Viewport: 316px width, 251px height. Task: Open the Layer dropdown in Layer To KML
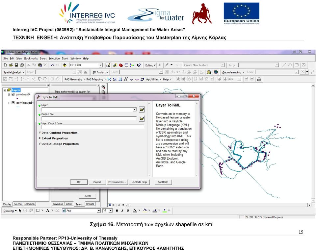pyautogui.click(x=134, y=110)
